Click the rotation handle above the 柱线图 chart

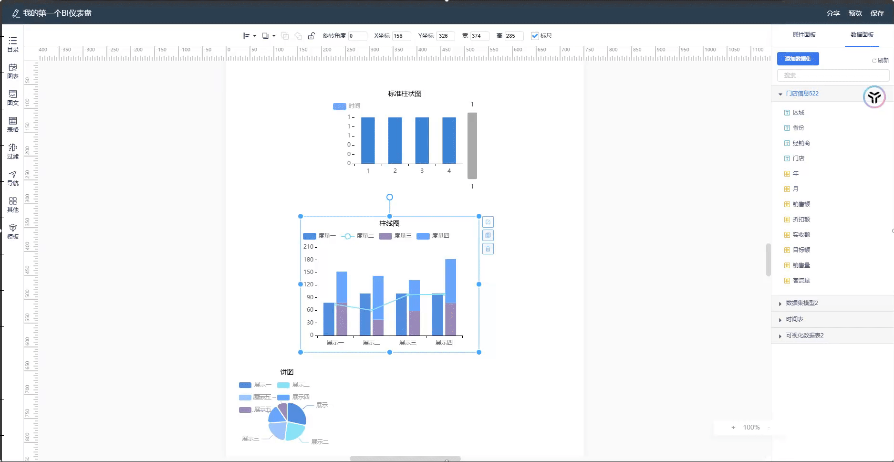[x=390, y=197]
